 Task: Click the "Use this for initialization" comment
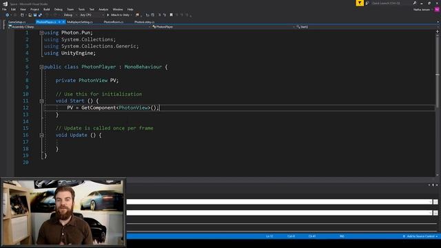coord(99,94)
